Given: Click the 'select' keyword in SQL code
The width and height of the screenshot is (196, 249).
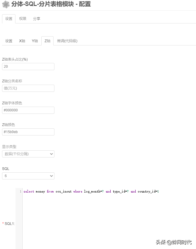Looking at the screenshot, I should (x=29, y=192).
